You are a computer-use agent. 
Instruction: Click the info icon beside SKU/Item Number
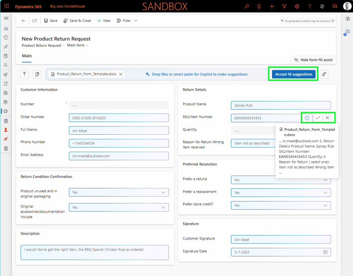(x=307, y=118)
